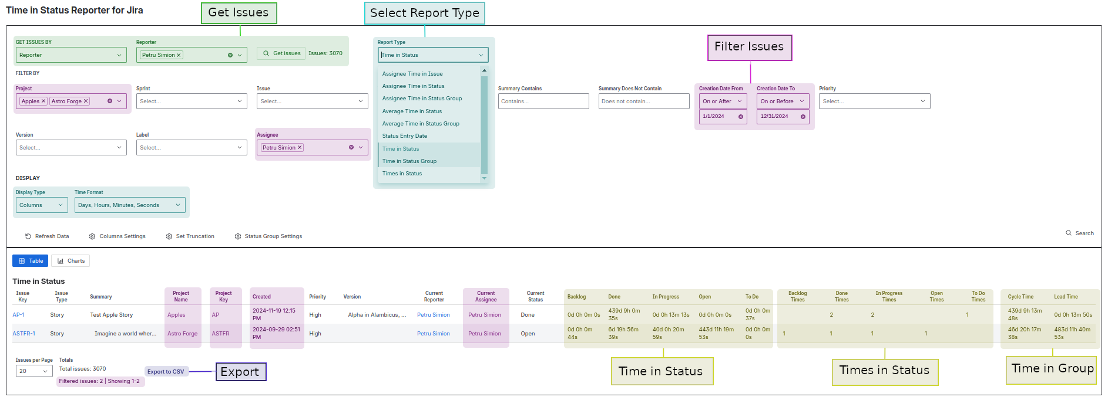Viewport: 1108px width, 407px height.
Task: Clear all values in the Reporter field
Action: pos(230,55)
